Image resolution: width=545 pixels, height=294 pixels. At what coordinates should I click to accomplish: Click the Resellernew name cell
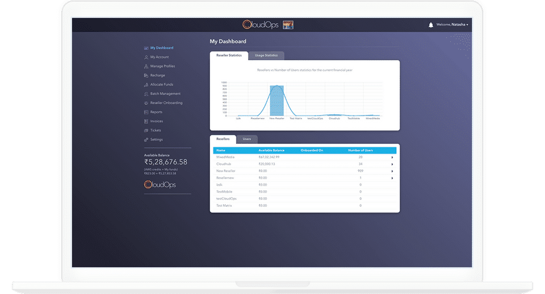click(225, 178)
